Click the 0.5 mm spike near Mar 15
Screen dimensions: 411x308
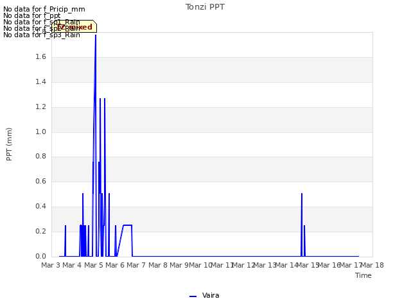[x=302, y=194]
